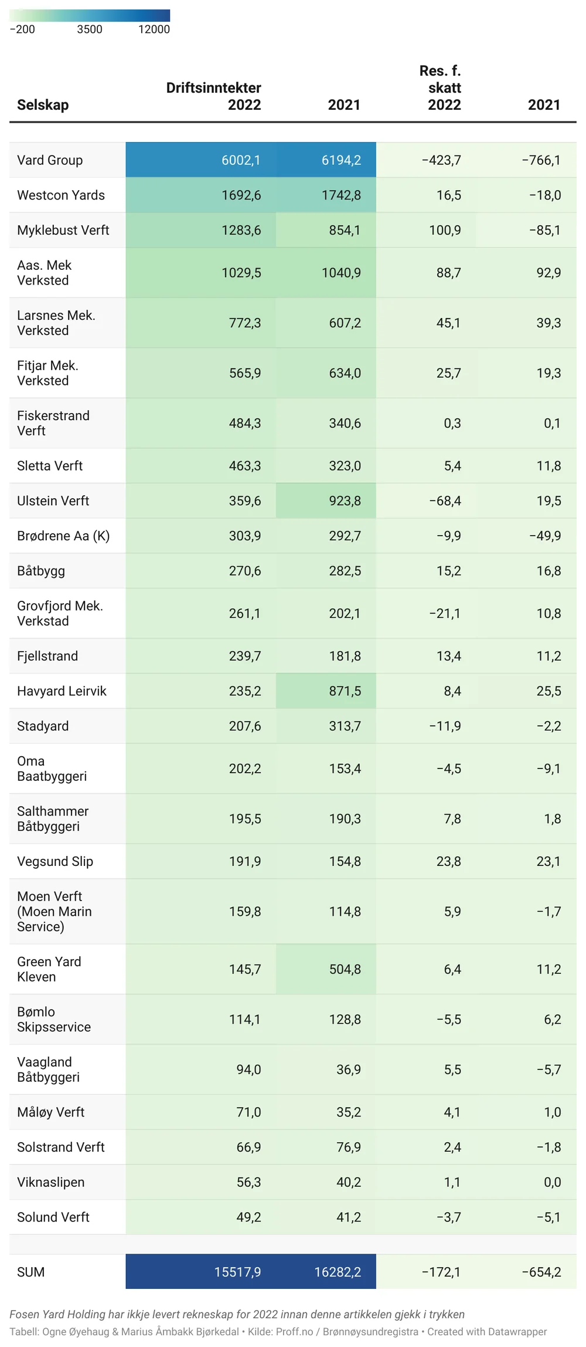Click the Selskap column header
Image resolution: width=586 pixels, height=1347 pixels.
pos(43,105)
